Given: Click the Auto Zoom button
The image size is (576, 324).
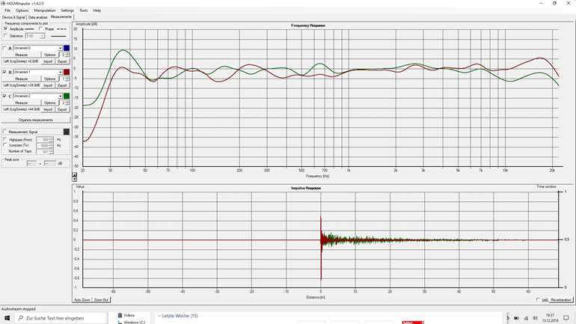Looking at the screenshot, I should point(82,300).
